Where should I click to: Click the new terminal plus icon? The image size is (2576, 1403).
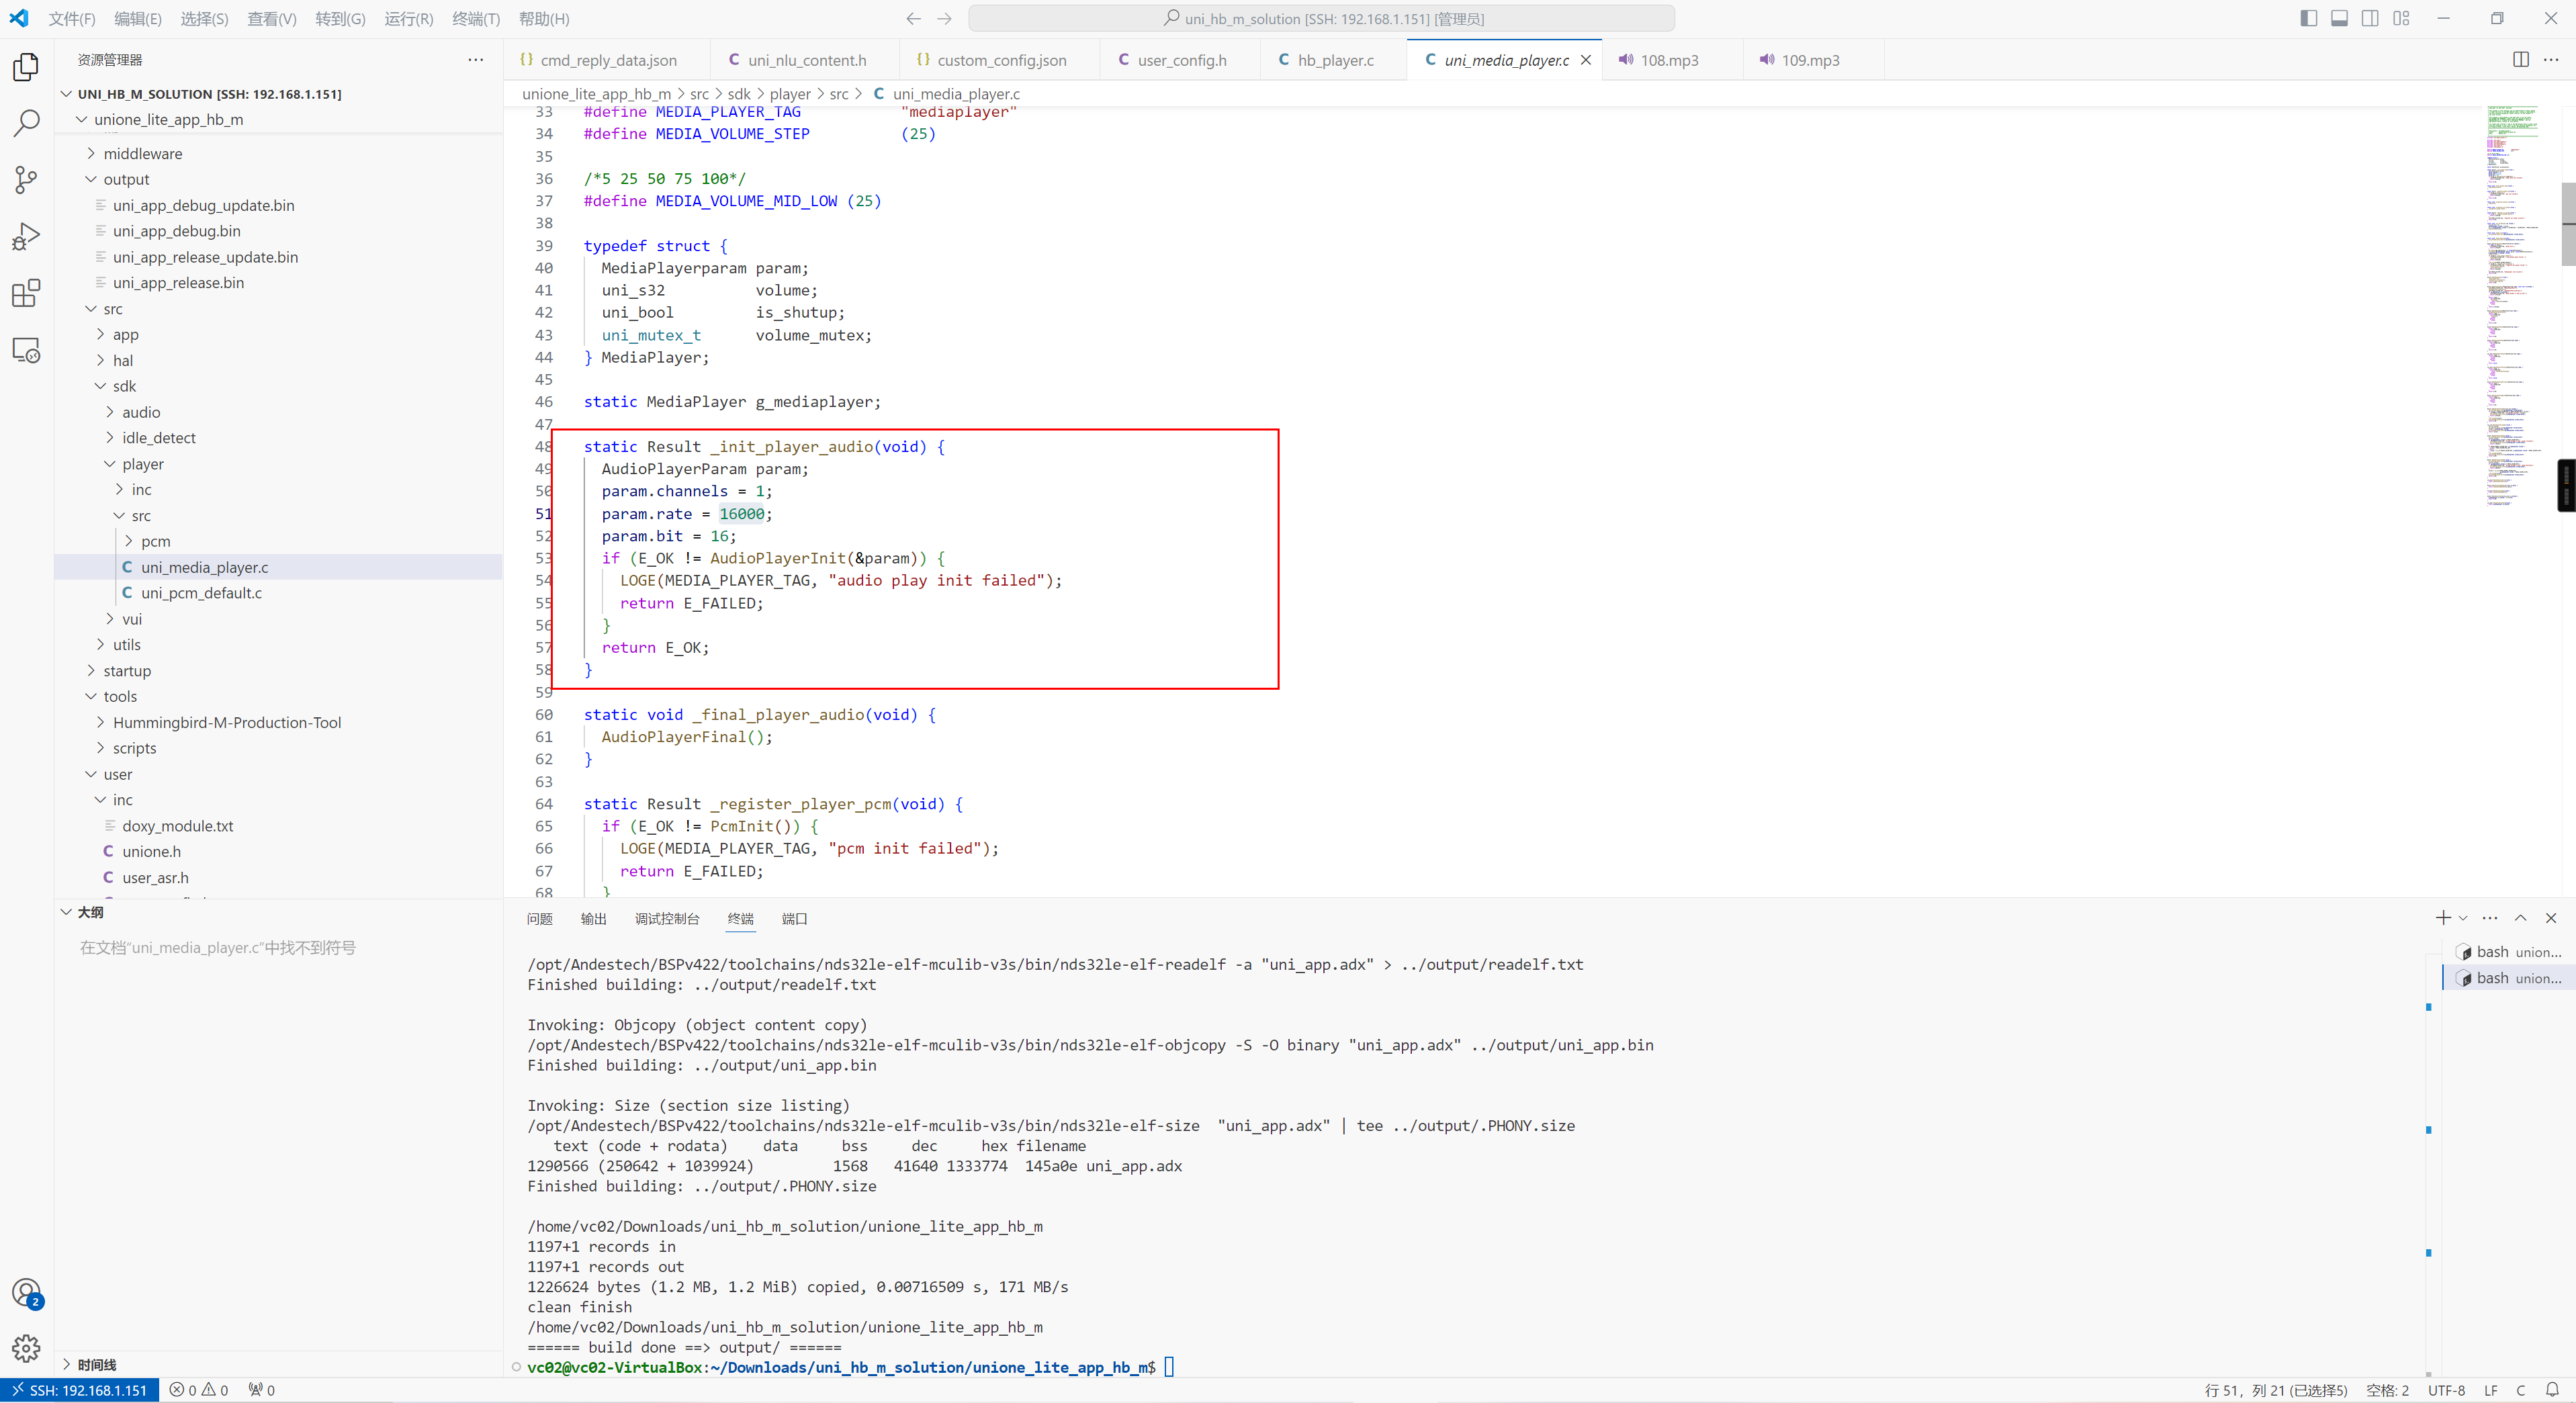pyautogui.click(x=2442, y=918)
